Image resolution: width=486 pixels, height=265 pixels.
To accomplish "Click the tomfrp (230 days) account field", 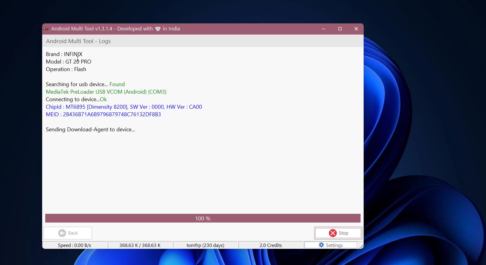I will click(205, 245).
